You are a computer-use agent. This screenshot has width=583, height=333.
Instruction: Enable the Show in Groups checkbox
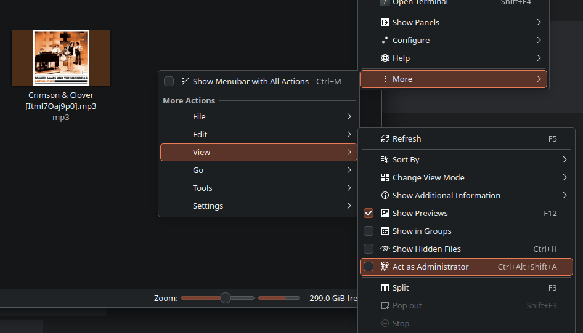pos(369,231)
